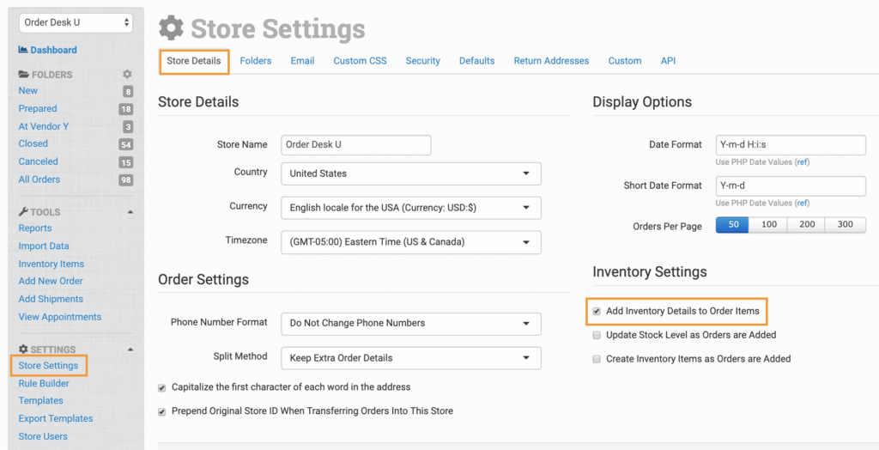The height and width of the screenshot is (450, 879).
Task: Click into the Store Name input field
Action: (355, 145)
